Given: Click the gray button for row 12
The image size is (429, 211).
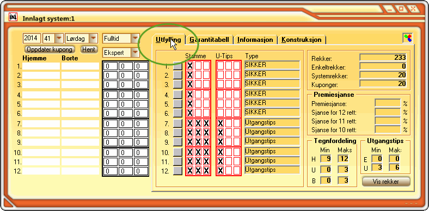Looking at the screenshot, I should click(178, 171).
